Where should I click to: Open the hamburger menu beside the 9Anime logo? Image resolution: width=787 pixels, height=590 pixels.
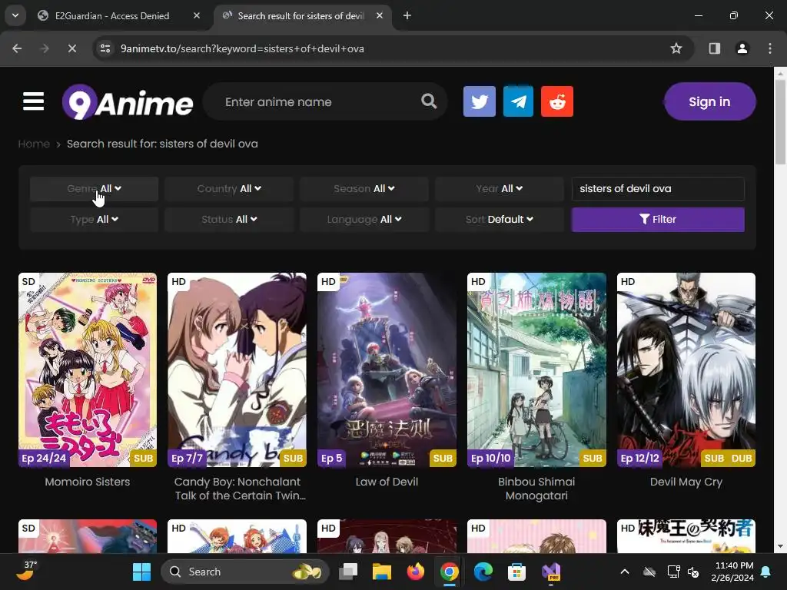[x=34, y=101]
